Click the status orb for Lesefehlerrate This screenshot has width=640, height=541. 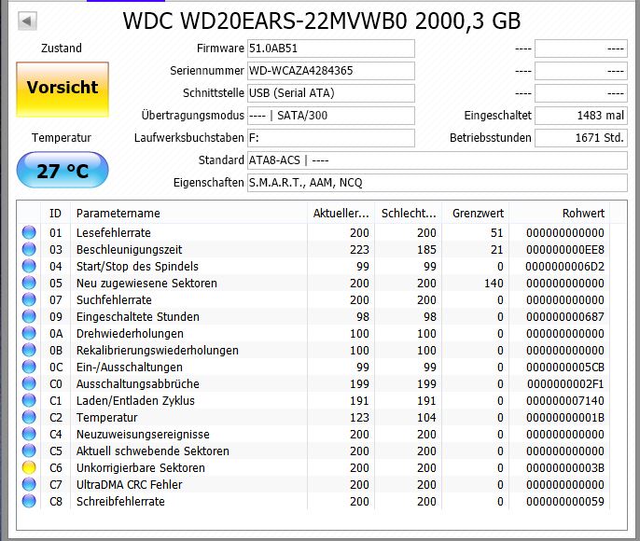pos(29,232)
